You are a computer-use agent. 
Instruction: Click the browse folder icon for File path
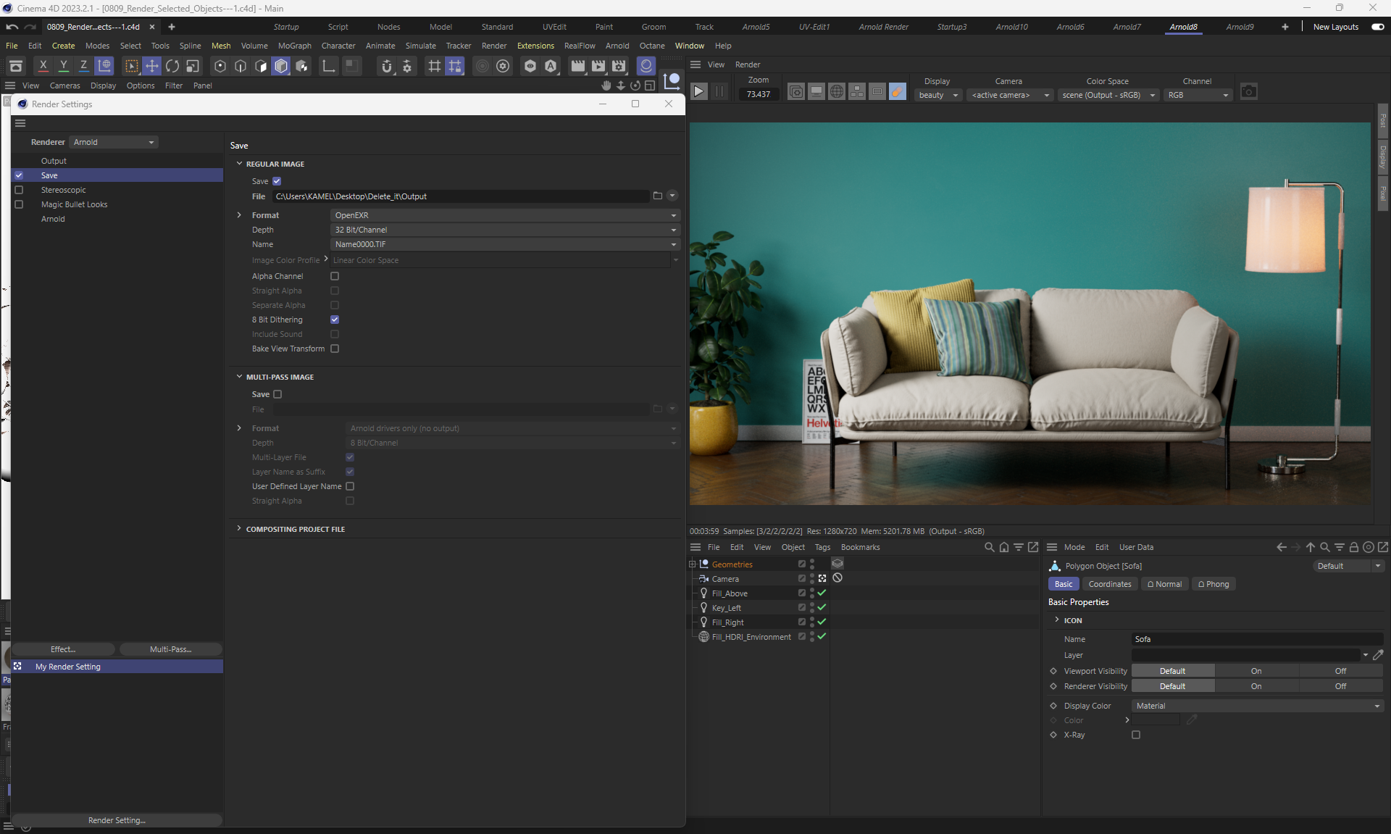657,196
